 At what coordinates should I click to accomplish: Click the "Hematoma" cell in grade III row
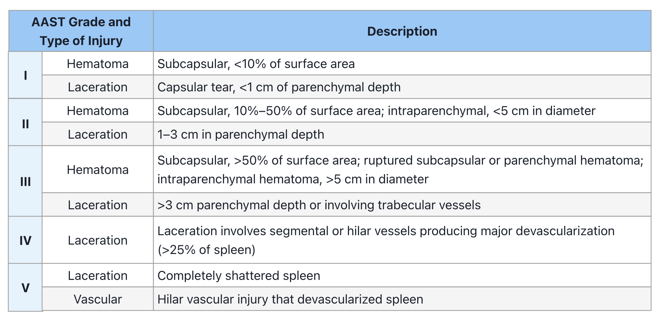97,170
